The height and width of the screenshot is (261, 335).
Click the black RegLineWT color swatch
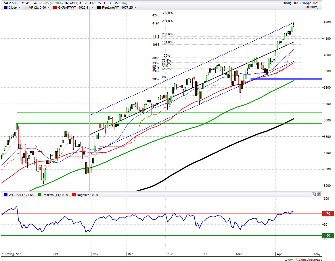click(x=99, y=7)
